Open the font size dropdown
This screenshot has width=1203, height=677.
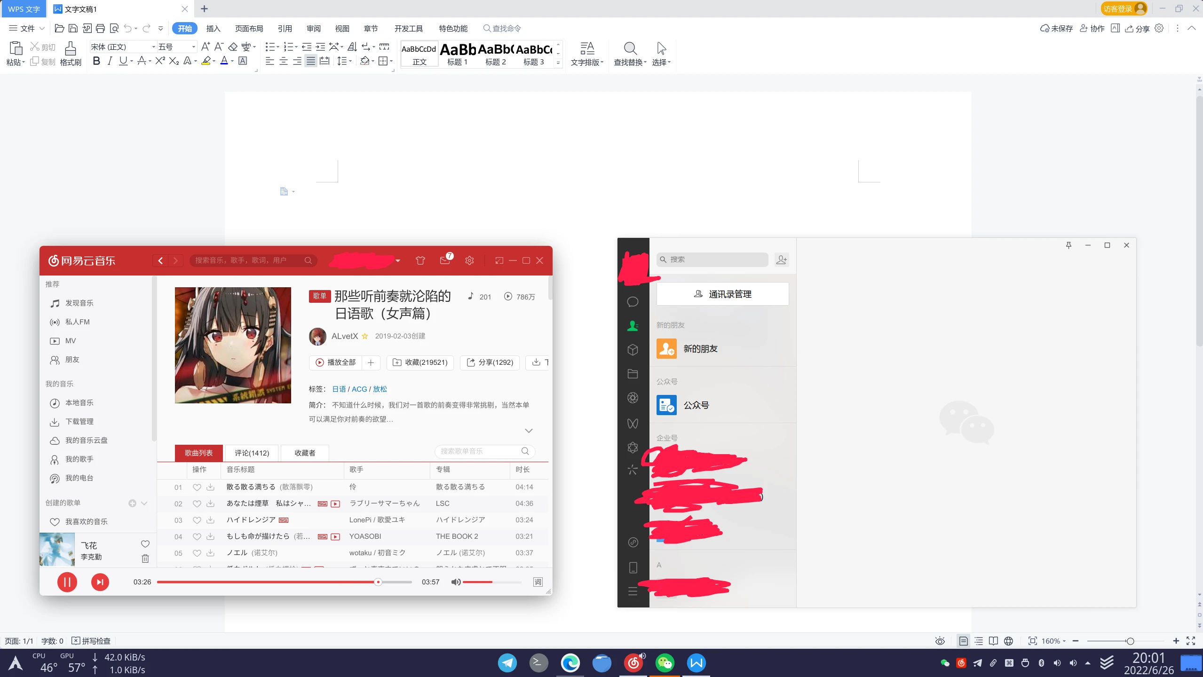point(193,47)
